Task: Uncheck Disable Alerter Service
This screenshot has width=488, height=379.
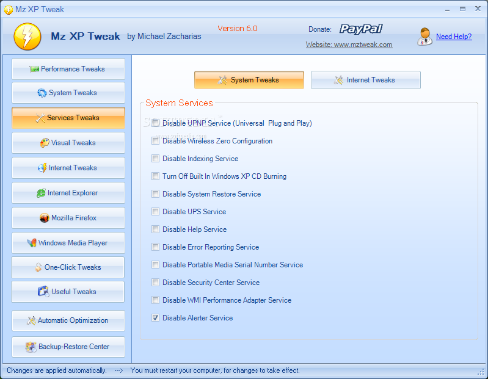Action: (x=155, y=318)
